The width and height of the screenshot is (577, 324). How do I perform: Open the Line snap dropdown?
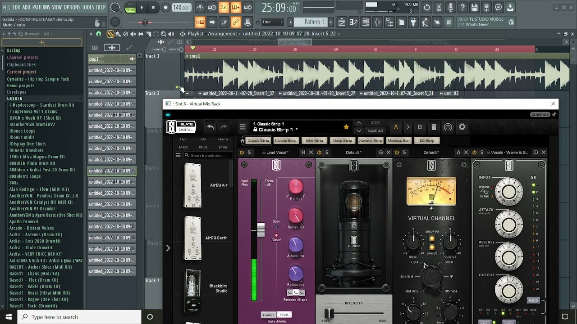tap(273, 22)
